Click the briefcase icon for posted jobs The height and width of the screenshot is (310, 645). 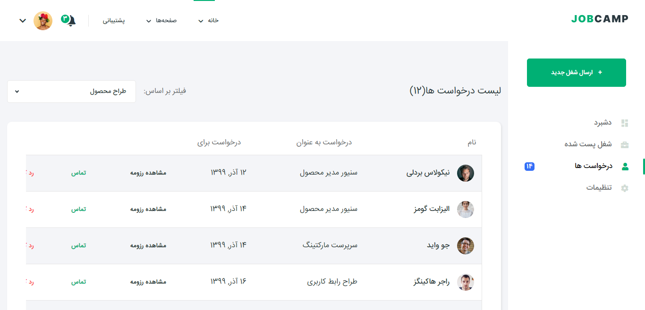pos(625,144)
